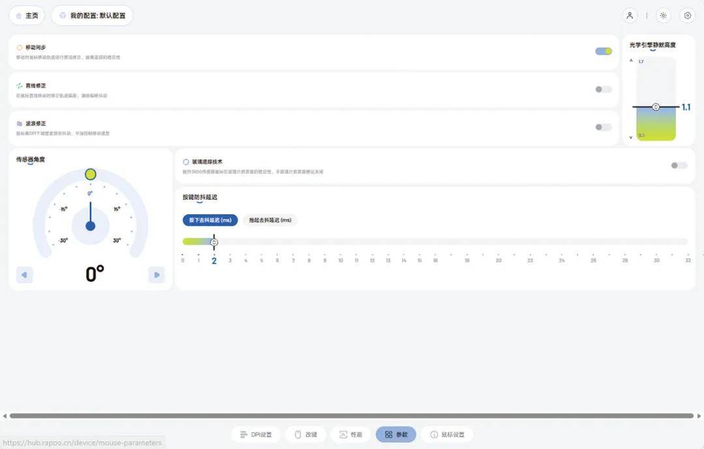704x449 pixels.
Task: Click the 按键防抖延迟 heading
Action: [x=200, y=197]
